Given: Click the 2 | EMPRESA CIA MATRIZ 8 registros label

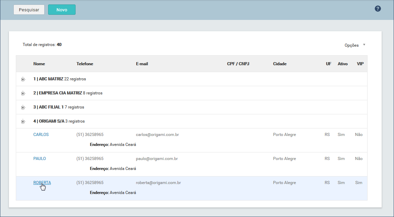Looking at the screenshot, I should [68, 93].
